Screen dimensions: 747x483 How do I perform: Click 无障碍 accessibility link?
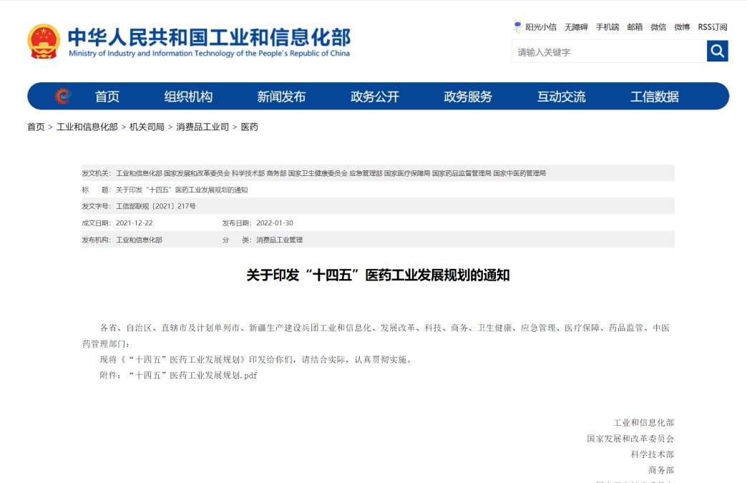pos(575,27)
